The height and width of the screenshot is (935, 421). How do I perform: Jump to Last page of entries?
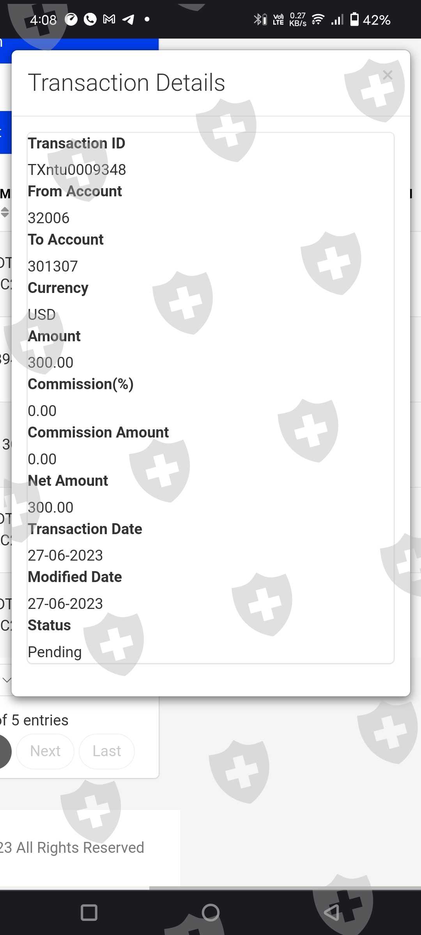pos(107,751)
